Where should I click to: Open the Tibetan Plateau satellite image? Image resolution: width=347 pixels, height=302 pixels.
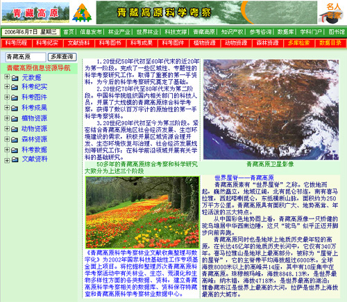[x=271, y=109]
